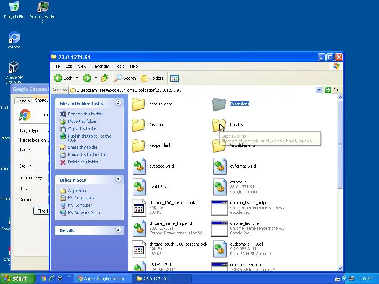Click the Windows start button
The width and height of the screenshot is (379, 284).
17,278
